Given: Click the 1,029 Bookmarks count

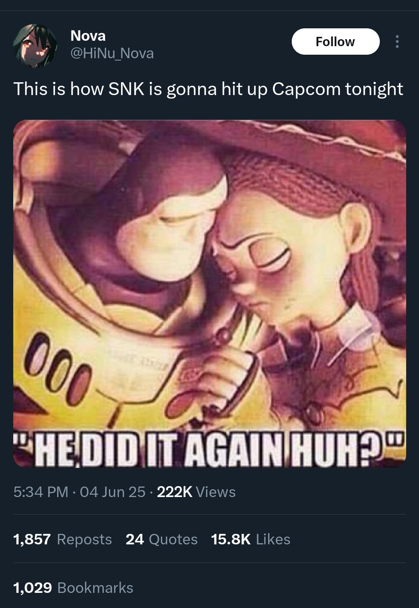Looking at the screenshot, I should [x=73, y=588].
